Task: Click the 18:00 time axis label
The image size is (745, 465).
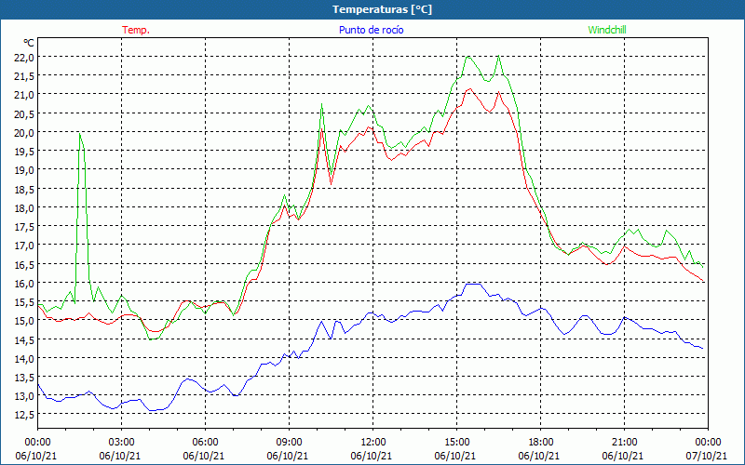Action: (x=541, y=443)
